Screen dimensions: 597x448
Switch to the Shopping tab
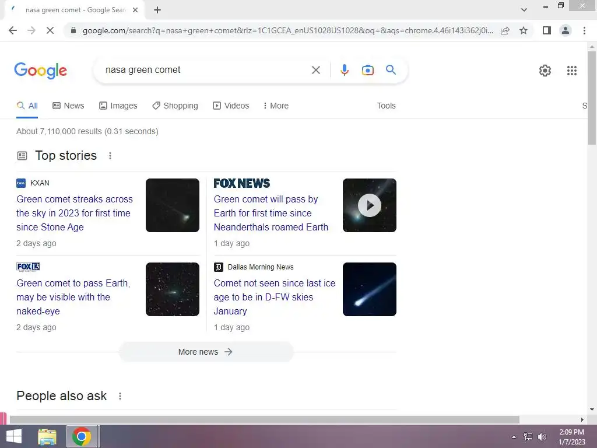point(175,106)
